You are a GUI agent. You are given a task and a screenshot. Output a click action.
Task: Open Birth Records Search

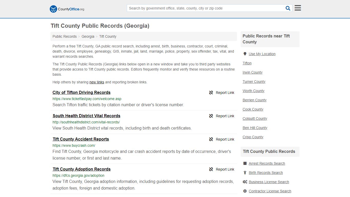coord(266,173)
